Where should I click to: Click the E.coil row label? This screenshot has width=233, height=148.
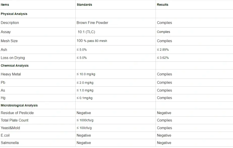(x=5, y=135)
